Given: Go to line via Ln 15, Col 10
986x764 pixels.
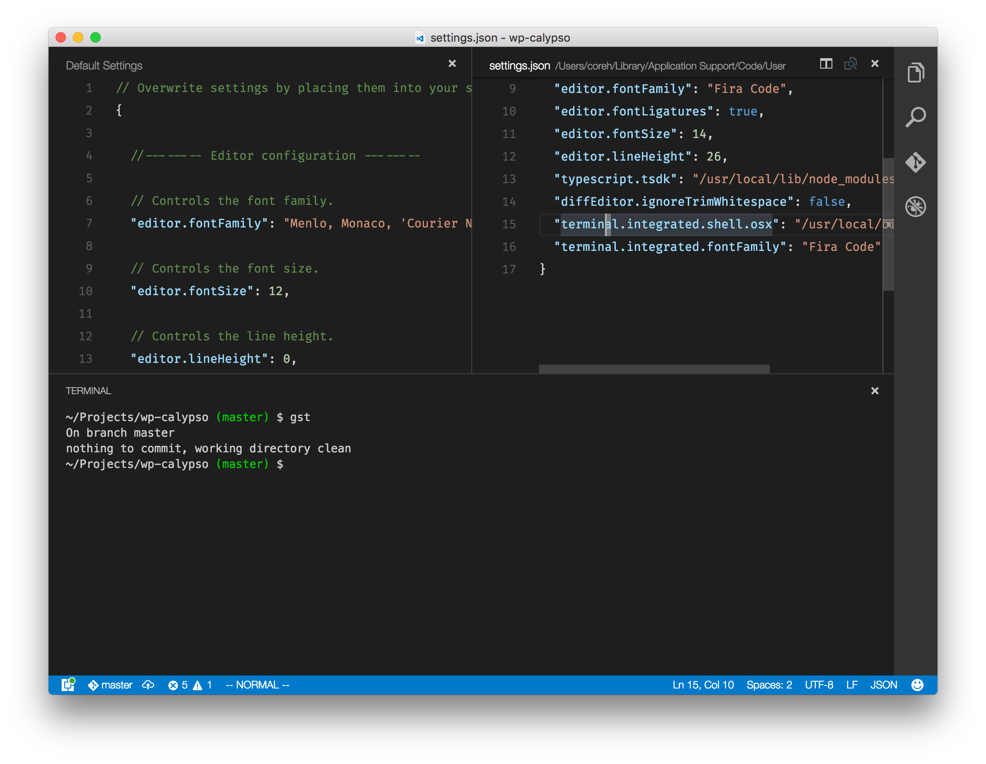Looking at the screenshot, I should pyautogui.click(x=703, y=685).
